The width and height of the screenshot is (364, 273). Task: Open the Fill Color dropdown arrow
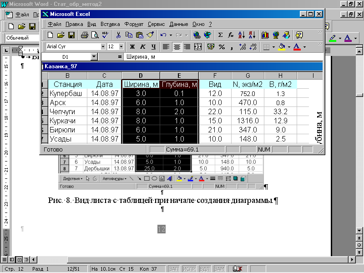coord(289,47)
